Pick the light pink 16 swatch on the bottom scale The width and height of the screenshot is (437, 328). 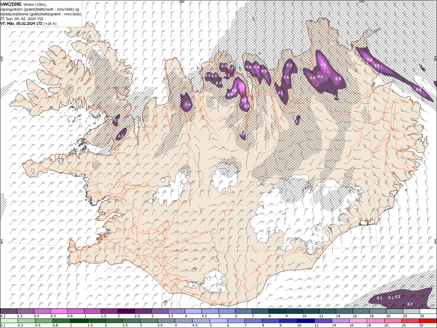coord(357,321)
